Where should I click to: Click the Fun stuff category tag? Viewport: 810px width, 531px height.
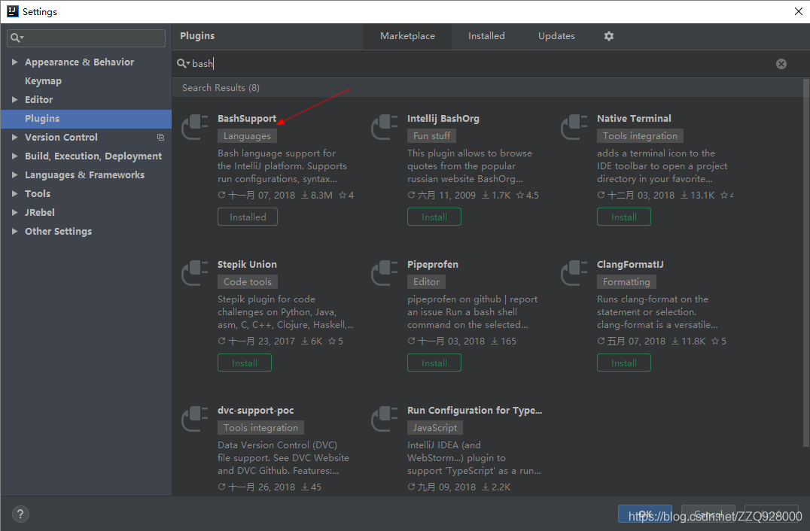(432, 136)
